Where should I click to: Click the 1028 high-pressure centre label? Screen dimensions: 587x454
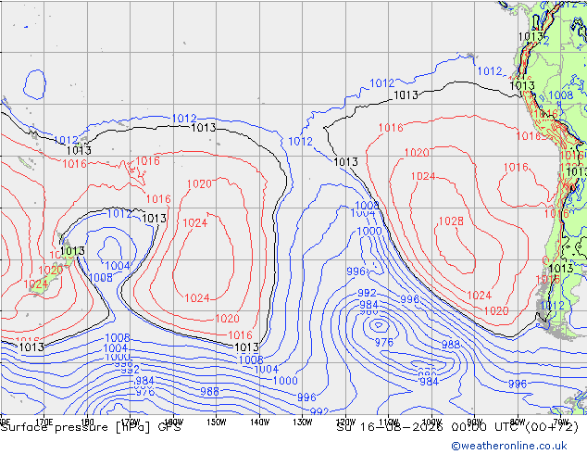coord(451,221)
